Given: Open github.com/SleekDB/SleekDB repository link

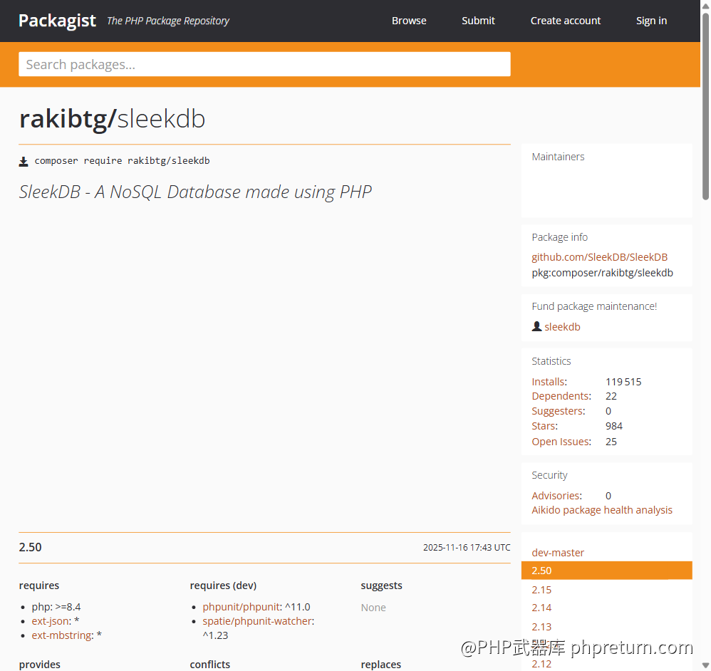Looking at the screenshot, I should coord(599,257).
